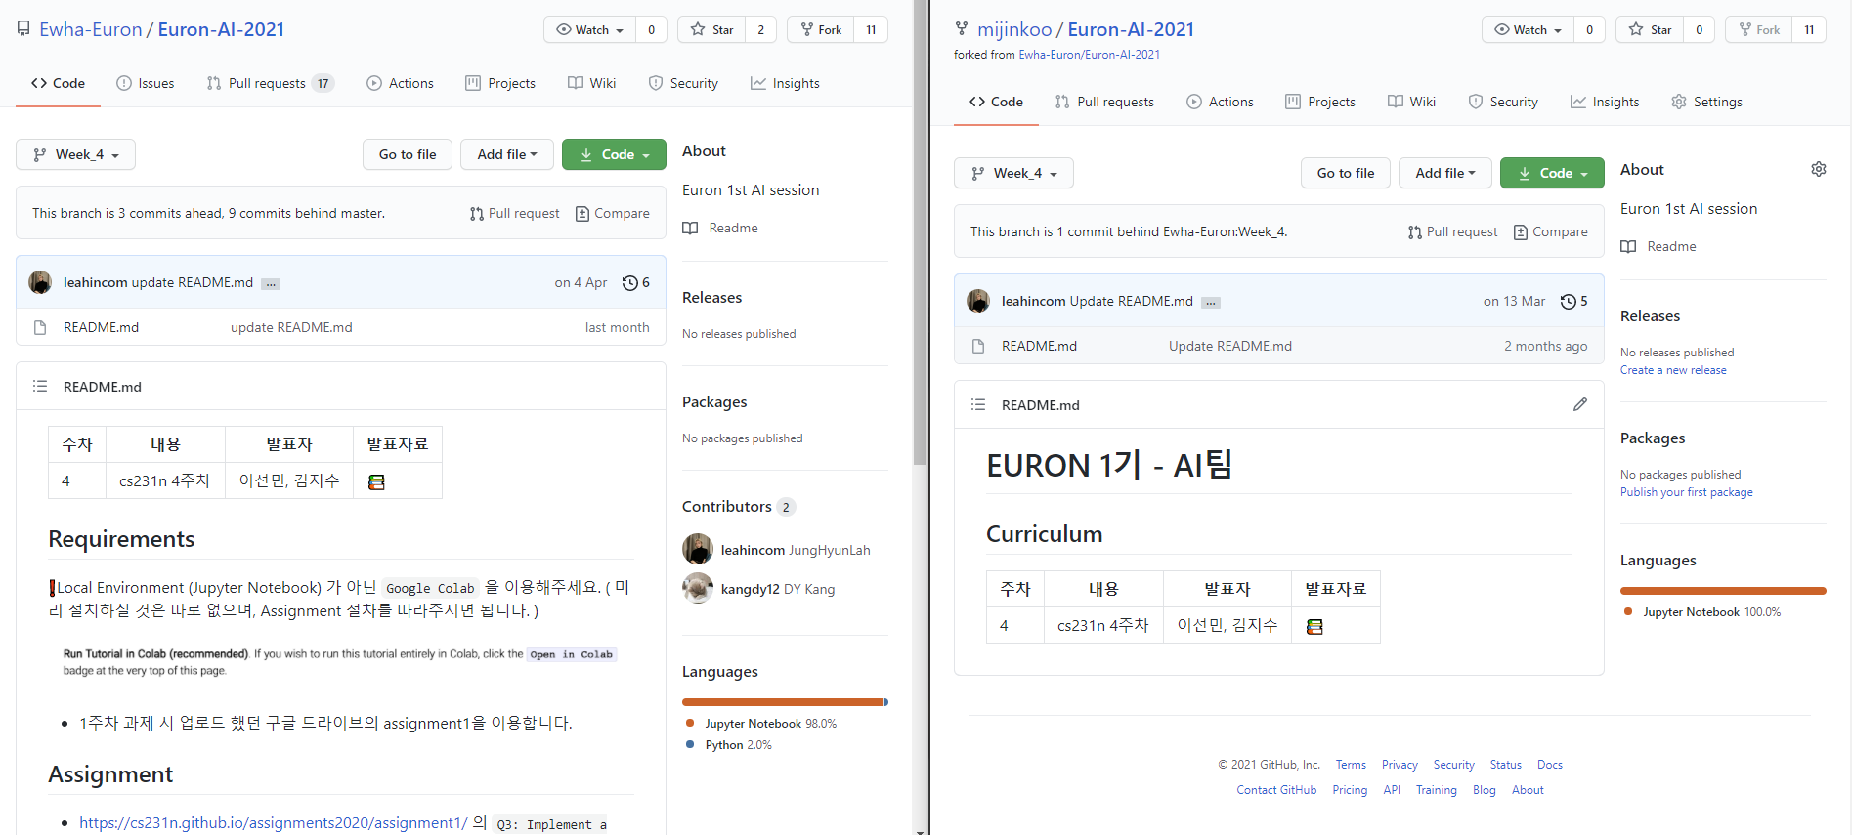
Task: Open leahincom contributor avatar in Contributors
Action: (x=698, y=549)
